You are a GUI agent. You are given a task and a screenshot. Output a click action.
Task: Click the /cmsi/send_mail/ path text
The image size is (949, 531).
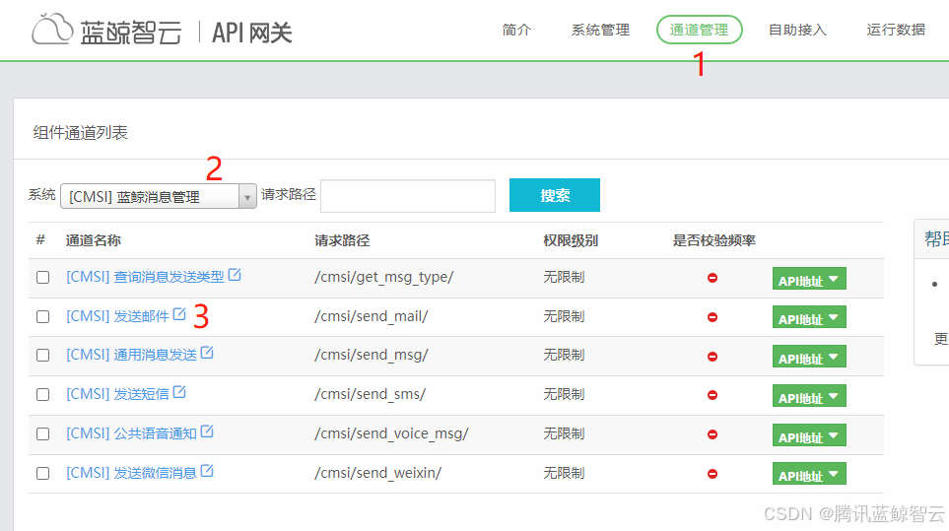[x=371, y=316]
